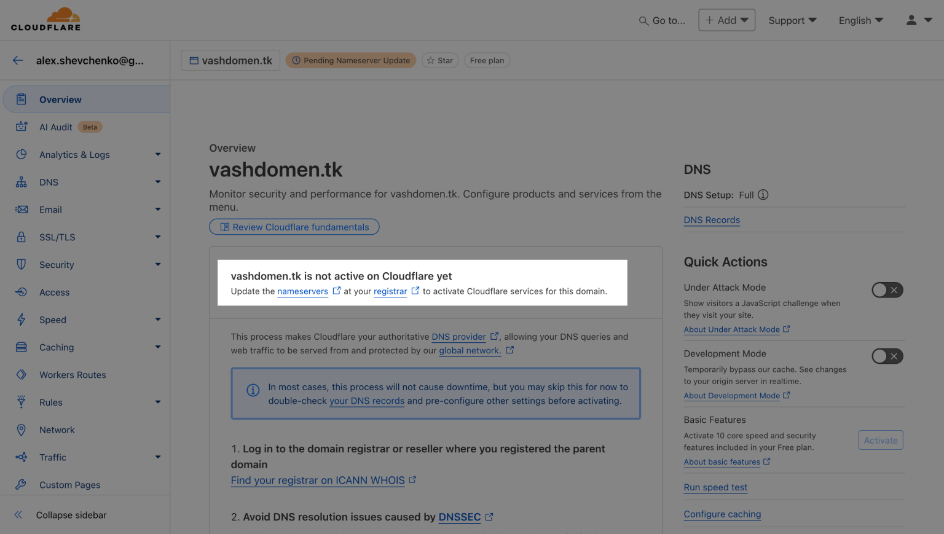
Task: Click the Go to... search field
Action: 662,20
